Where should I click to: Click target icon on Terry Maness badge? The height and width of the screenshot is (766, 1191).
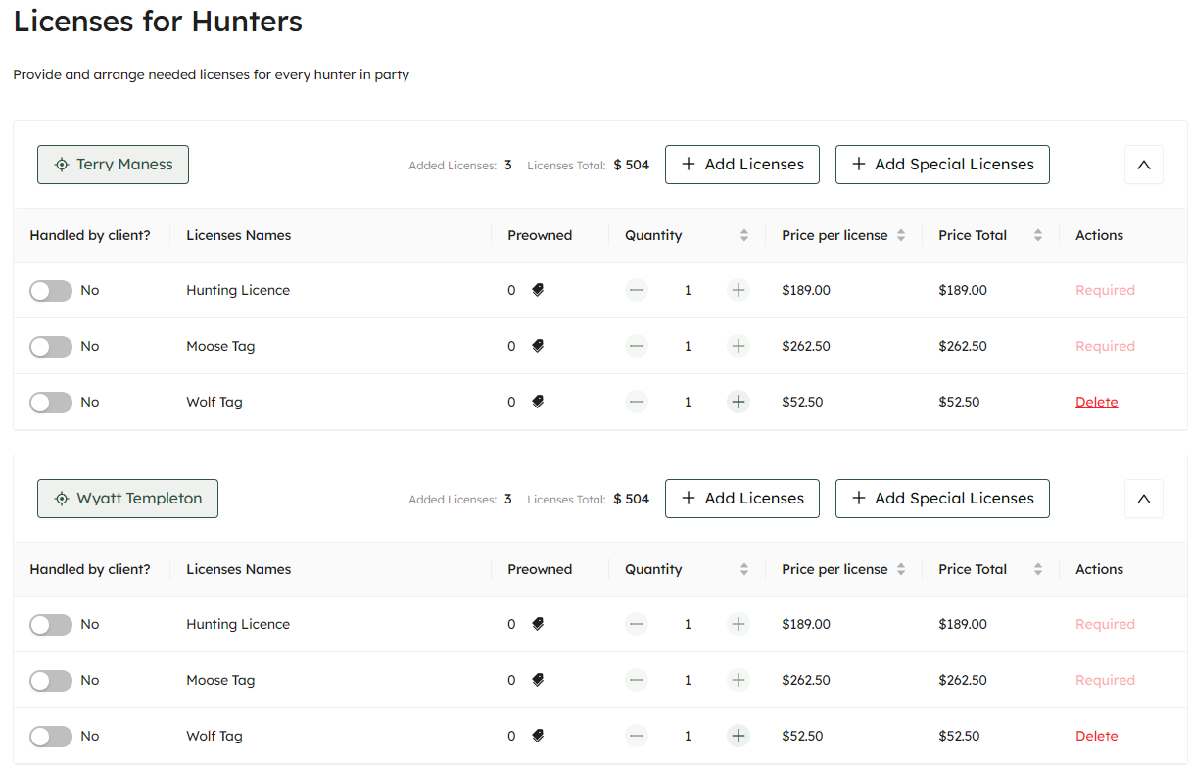62,165
